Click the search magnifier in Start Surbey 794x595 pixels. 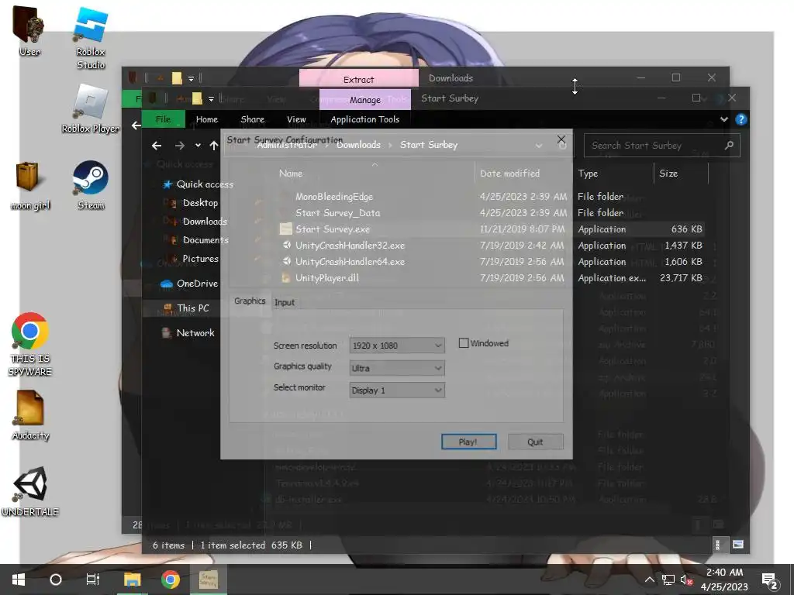pos(729,145)
